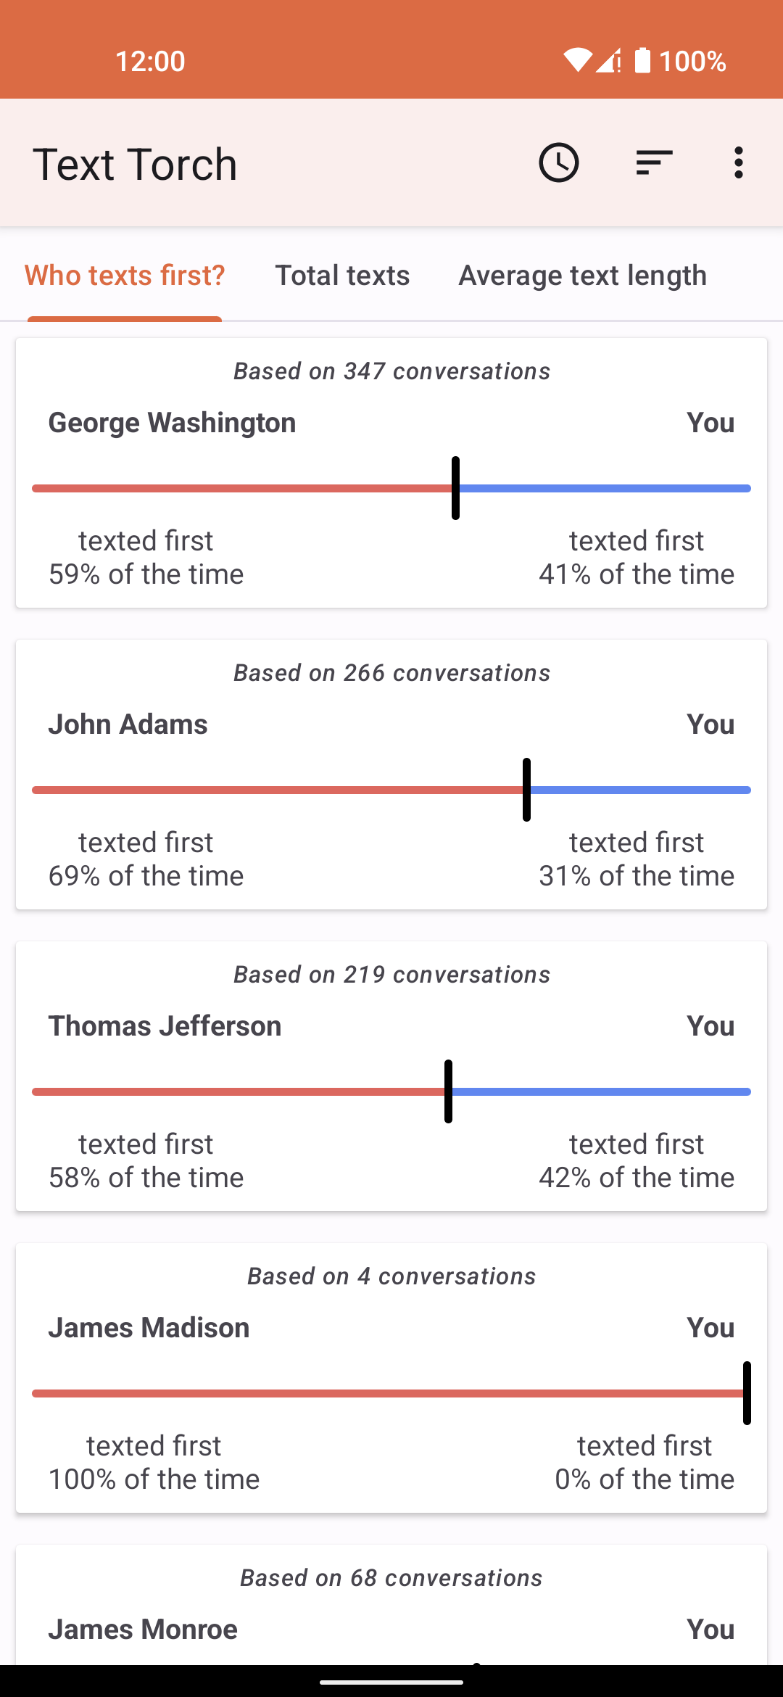Click John Adams' black slider marker

[x=526, y=790]
